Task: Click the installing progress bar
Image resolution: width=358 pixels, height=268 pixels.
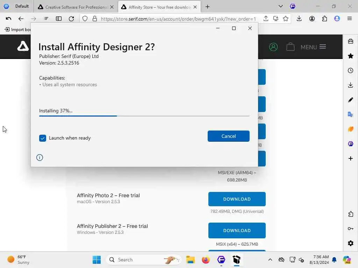Action: (144, 116)
